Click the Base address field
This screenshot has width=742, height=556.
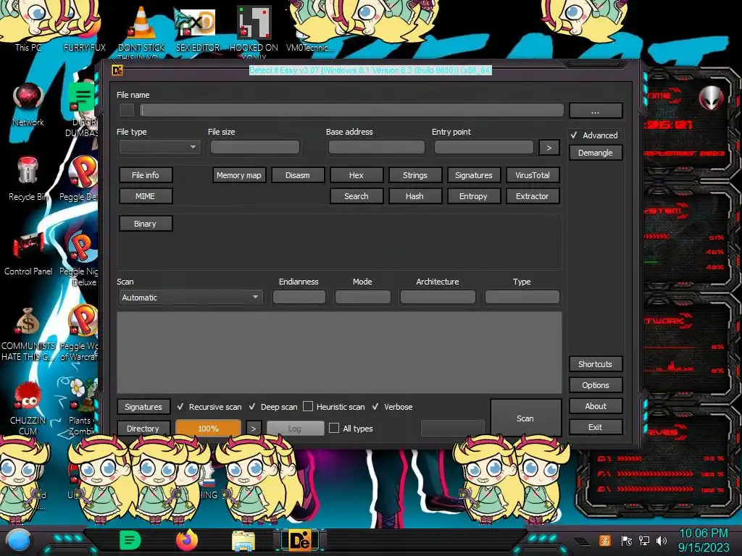click(376, 147)
